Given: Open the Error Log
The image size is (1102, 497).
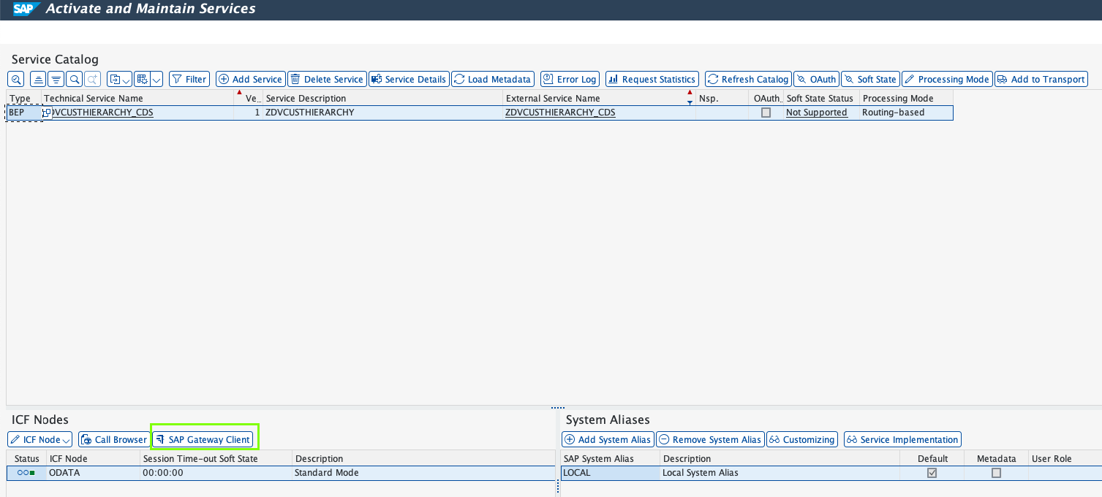Looking at the screenshot, I should tap(570, 79).
